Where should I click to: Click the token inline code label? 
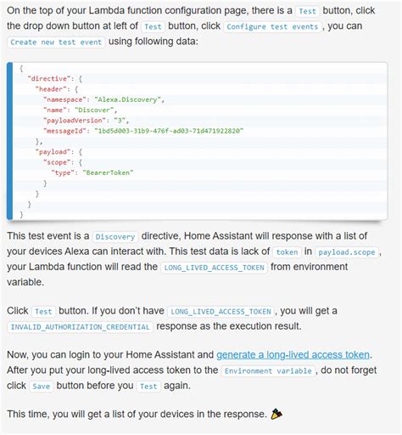pos(287,252)
